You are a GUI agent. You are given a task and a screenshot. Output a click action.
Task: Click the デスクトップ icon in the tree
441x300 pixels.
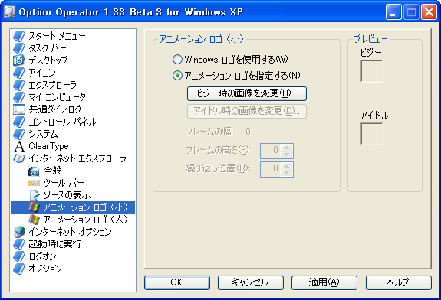[19, 60]
